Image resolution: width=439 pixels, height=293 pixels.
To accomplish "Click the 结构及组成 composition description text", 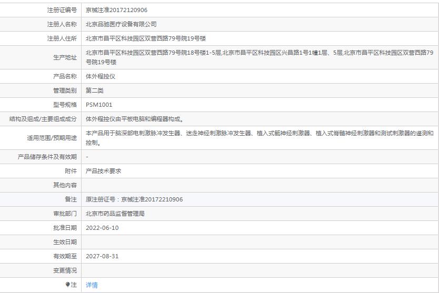I will [135, 119].
